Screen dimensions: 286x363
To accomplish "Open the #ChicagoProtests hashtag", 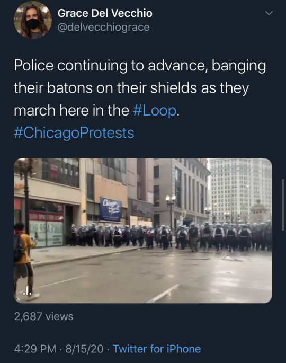I will (x=74, y=133).
